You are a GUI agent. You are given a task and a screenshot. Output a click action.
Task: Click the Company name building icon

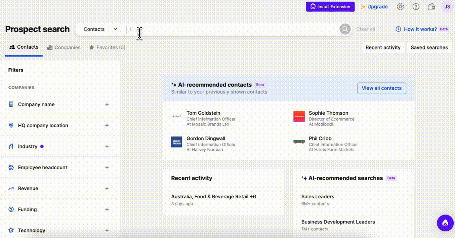click(11, 104)
